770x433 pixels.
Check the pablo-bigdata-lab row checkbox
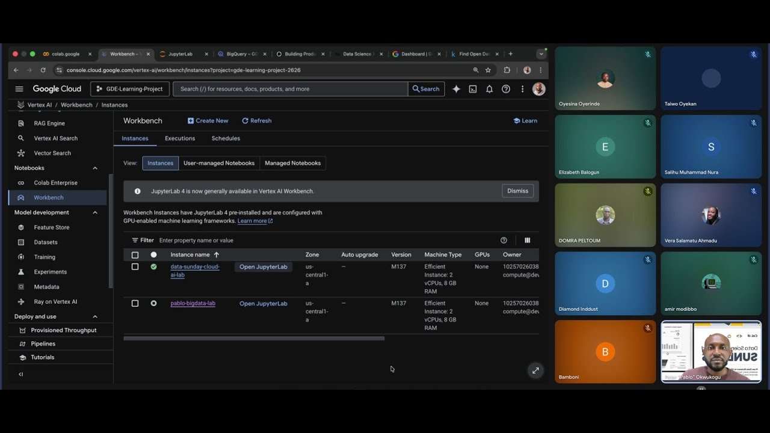(x=135, y=304)
